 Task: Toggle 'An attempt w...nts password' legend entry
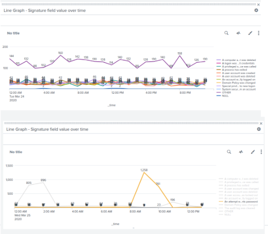(x=238, y=201)
